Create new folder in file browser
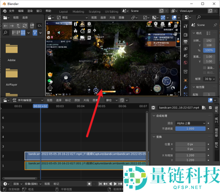The image size is (220, 192). tap(32, 26)
